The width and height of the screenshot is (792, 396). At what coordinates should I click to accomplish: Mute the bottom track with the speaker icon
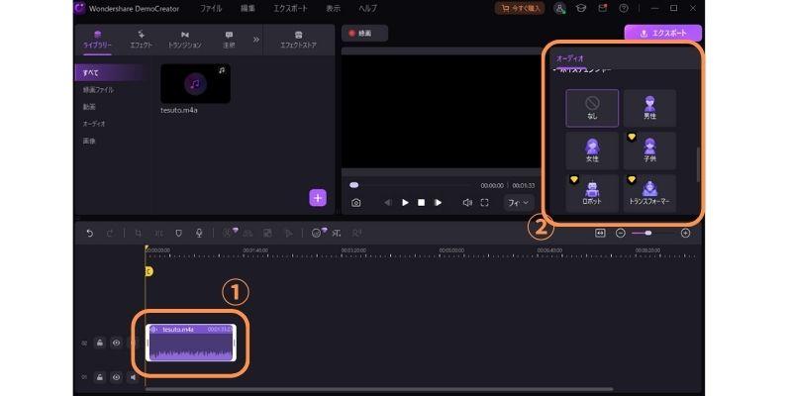click(134, 377)
